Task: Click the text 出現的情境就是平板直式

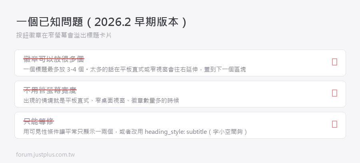Action: pos(56,100)
